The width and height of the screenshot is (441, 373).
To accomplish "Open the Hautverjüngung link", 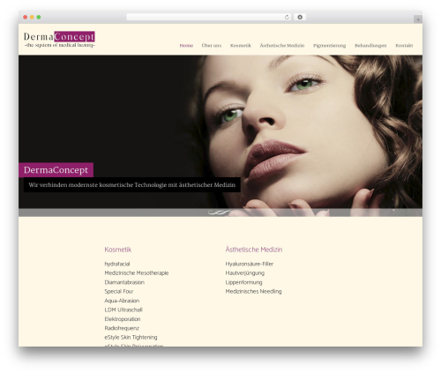I will click(245, 273).
